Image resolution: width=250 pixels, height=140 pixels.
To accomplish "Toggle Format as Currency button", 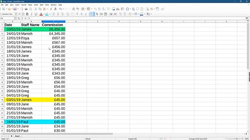I will [91, 14].
